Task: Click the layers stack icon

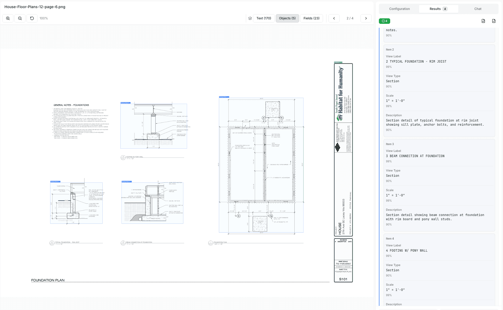Action: point(250,18)
